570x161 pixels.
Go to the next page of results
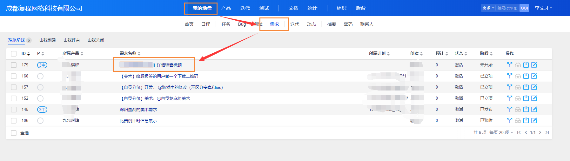[x=540, y=132]
